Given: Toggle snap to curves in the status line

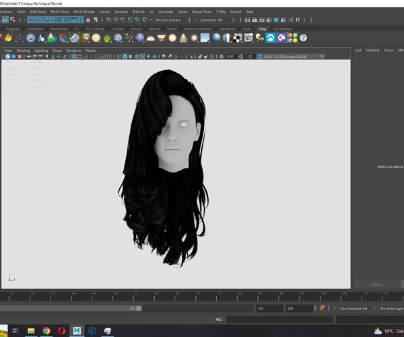Looking at the screenshot, I should point(116,20).
